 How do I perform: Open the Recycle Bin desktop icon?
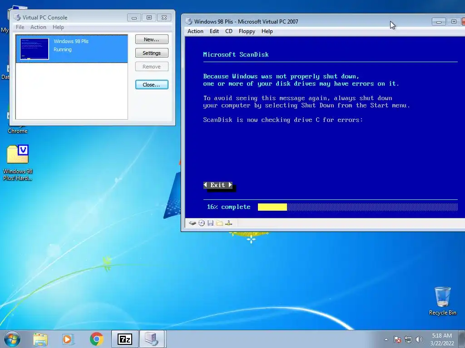tap(442, 301)
